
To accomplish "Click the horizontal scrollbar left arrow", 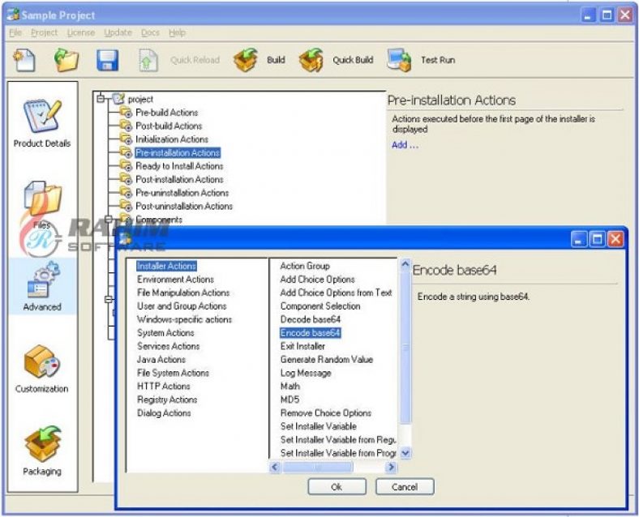I will click(x=275, y=467).
